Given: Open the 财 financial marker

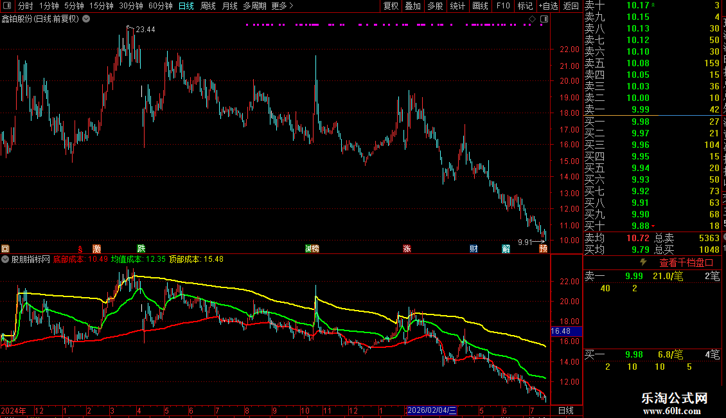Looking at the screenshot, I should click(474, 249).
